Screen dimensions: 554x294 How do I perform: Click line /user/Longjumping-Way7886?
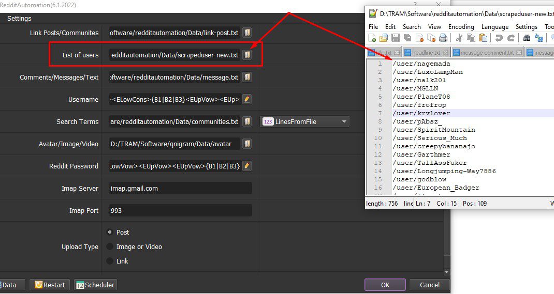[x=444, y=171]
